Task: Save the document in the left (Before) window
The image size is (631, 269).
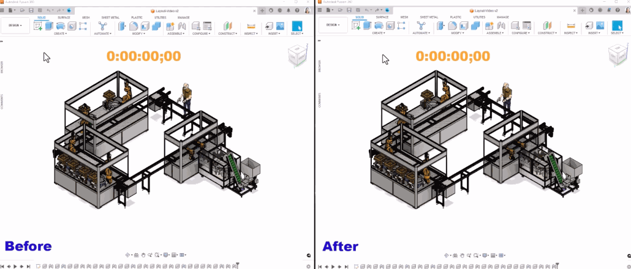Action: [31, 10]
